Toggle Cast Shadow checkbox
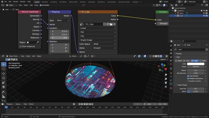The image size is (209, 118). 188,76
